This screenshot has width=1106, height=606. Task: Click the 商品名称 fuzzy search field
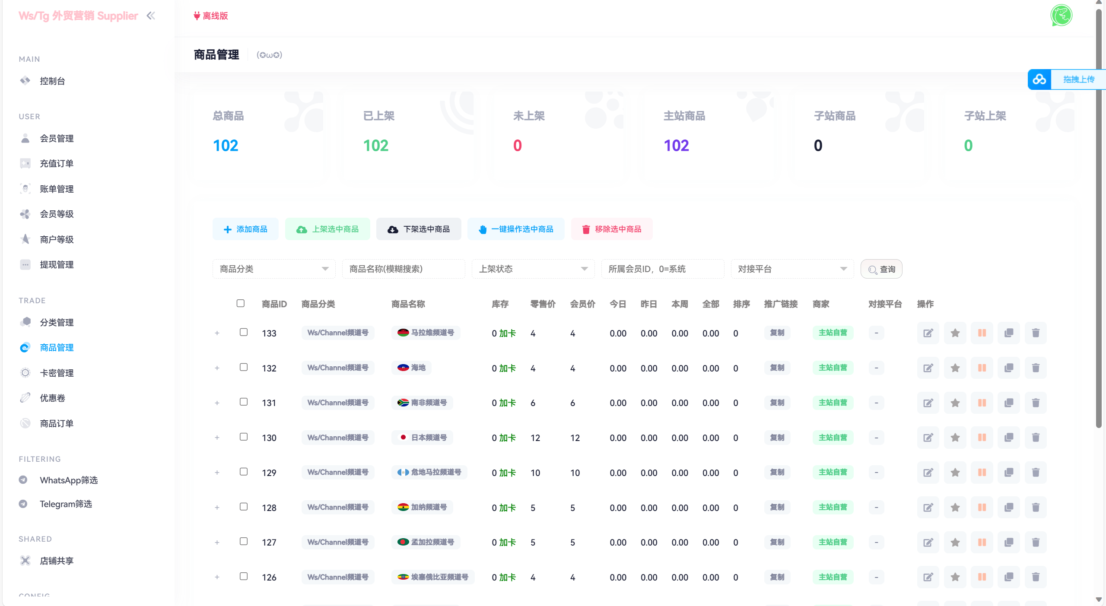403,268
